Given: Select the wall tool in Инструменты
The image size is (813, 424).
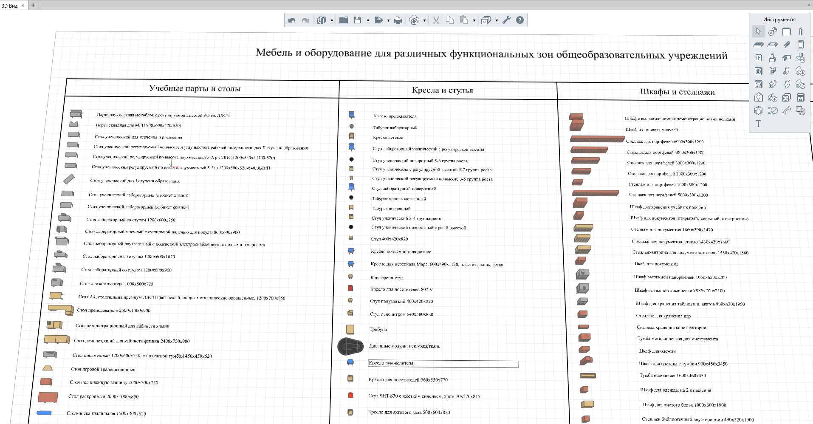Looking at the screenshot, I should click(x=786, y=31).
